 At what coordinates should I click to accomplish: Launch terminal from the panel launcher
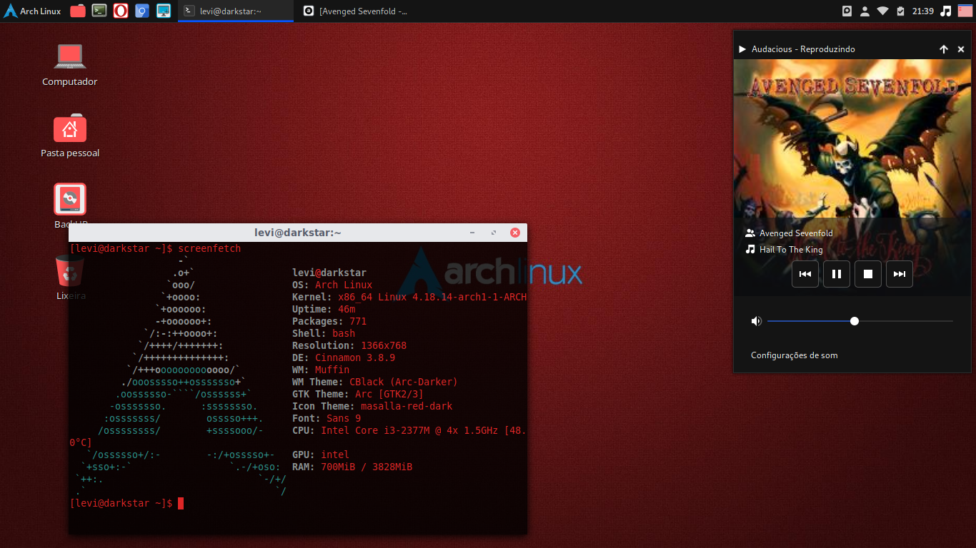coord(99,11)
